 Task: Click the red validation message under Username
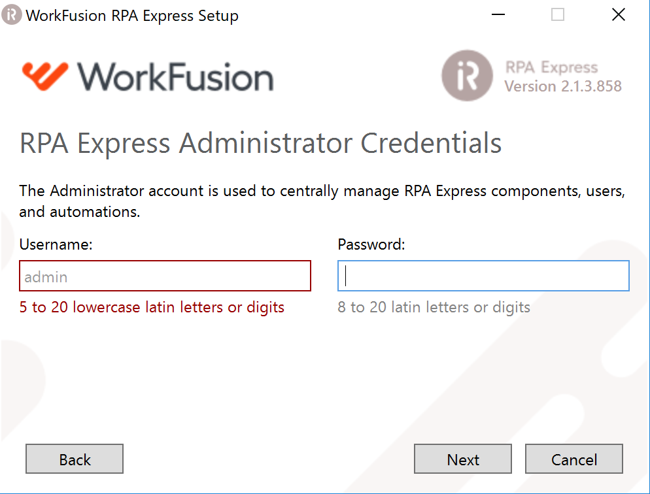pos(152,306)
